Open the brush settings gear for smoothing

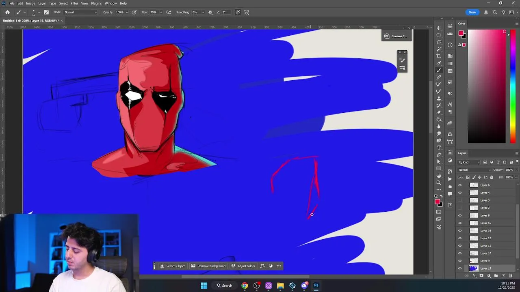(x=210, y=12)
